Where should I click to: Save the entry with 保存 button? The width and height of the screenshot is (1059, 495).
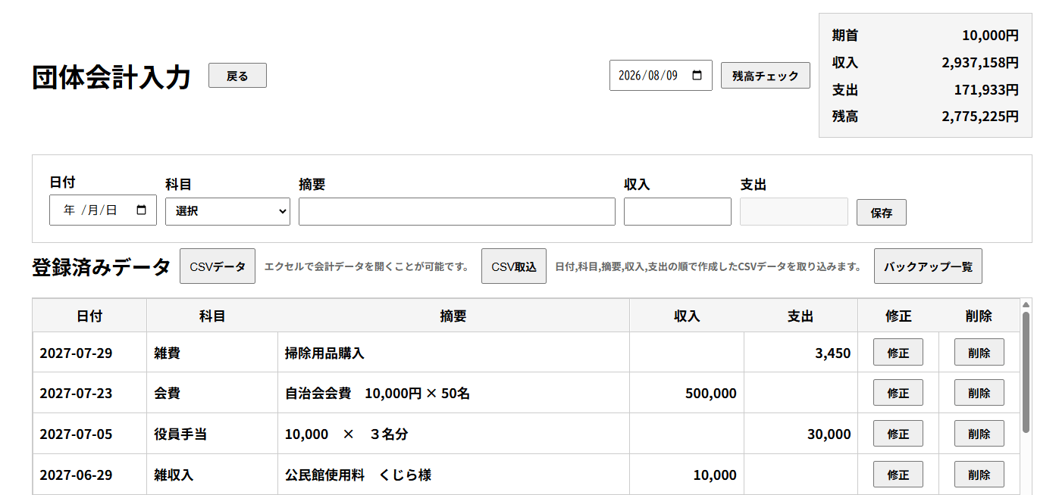point(882,213)
